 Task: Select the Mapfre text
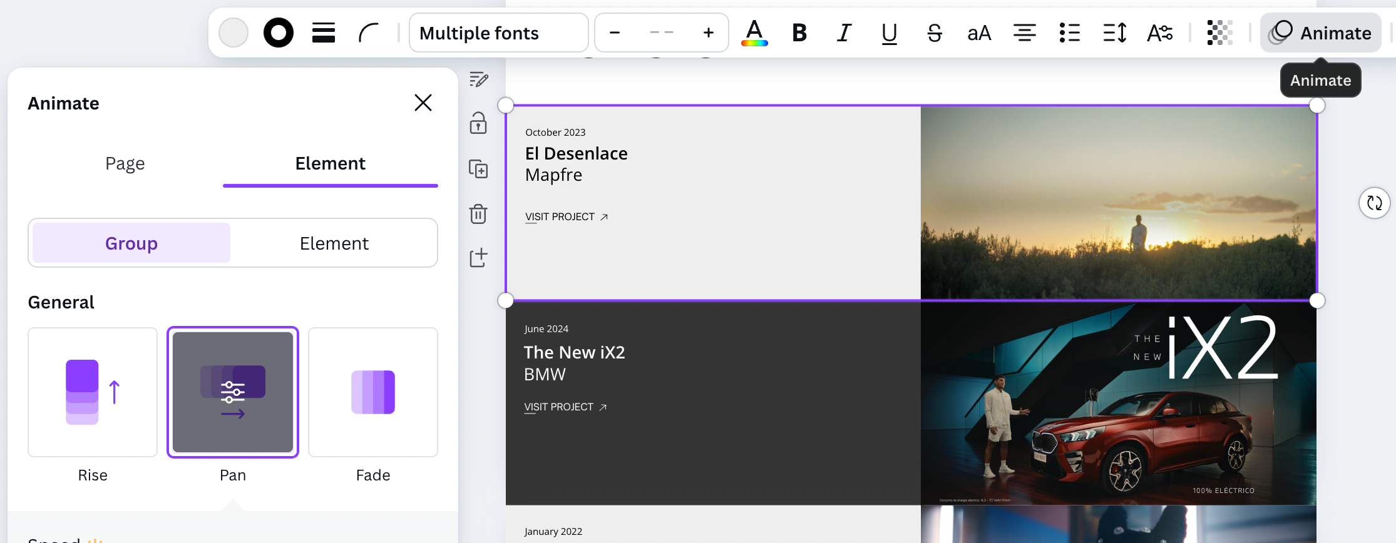pyautogui.click(x=554, y=175)
